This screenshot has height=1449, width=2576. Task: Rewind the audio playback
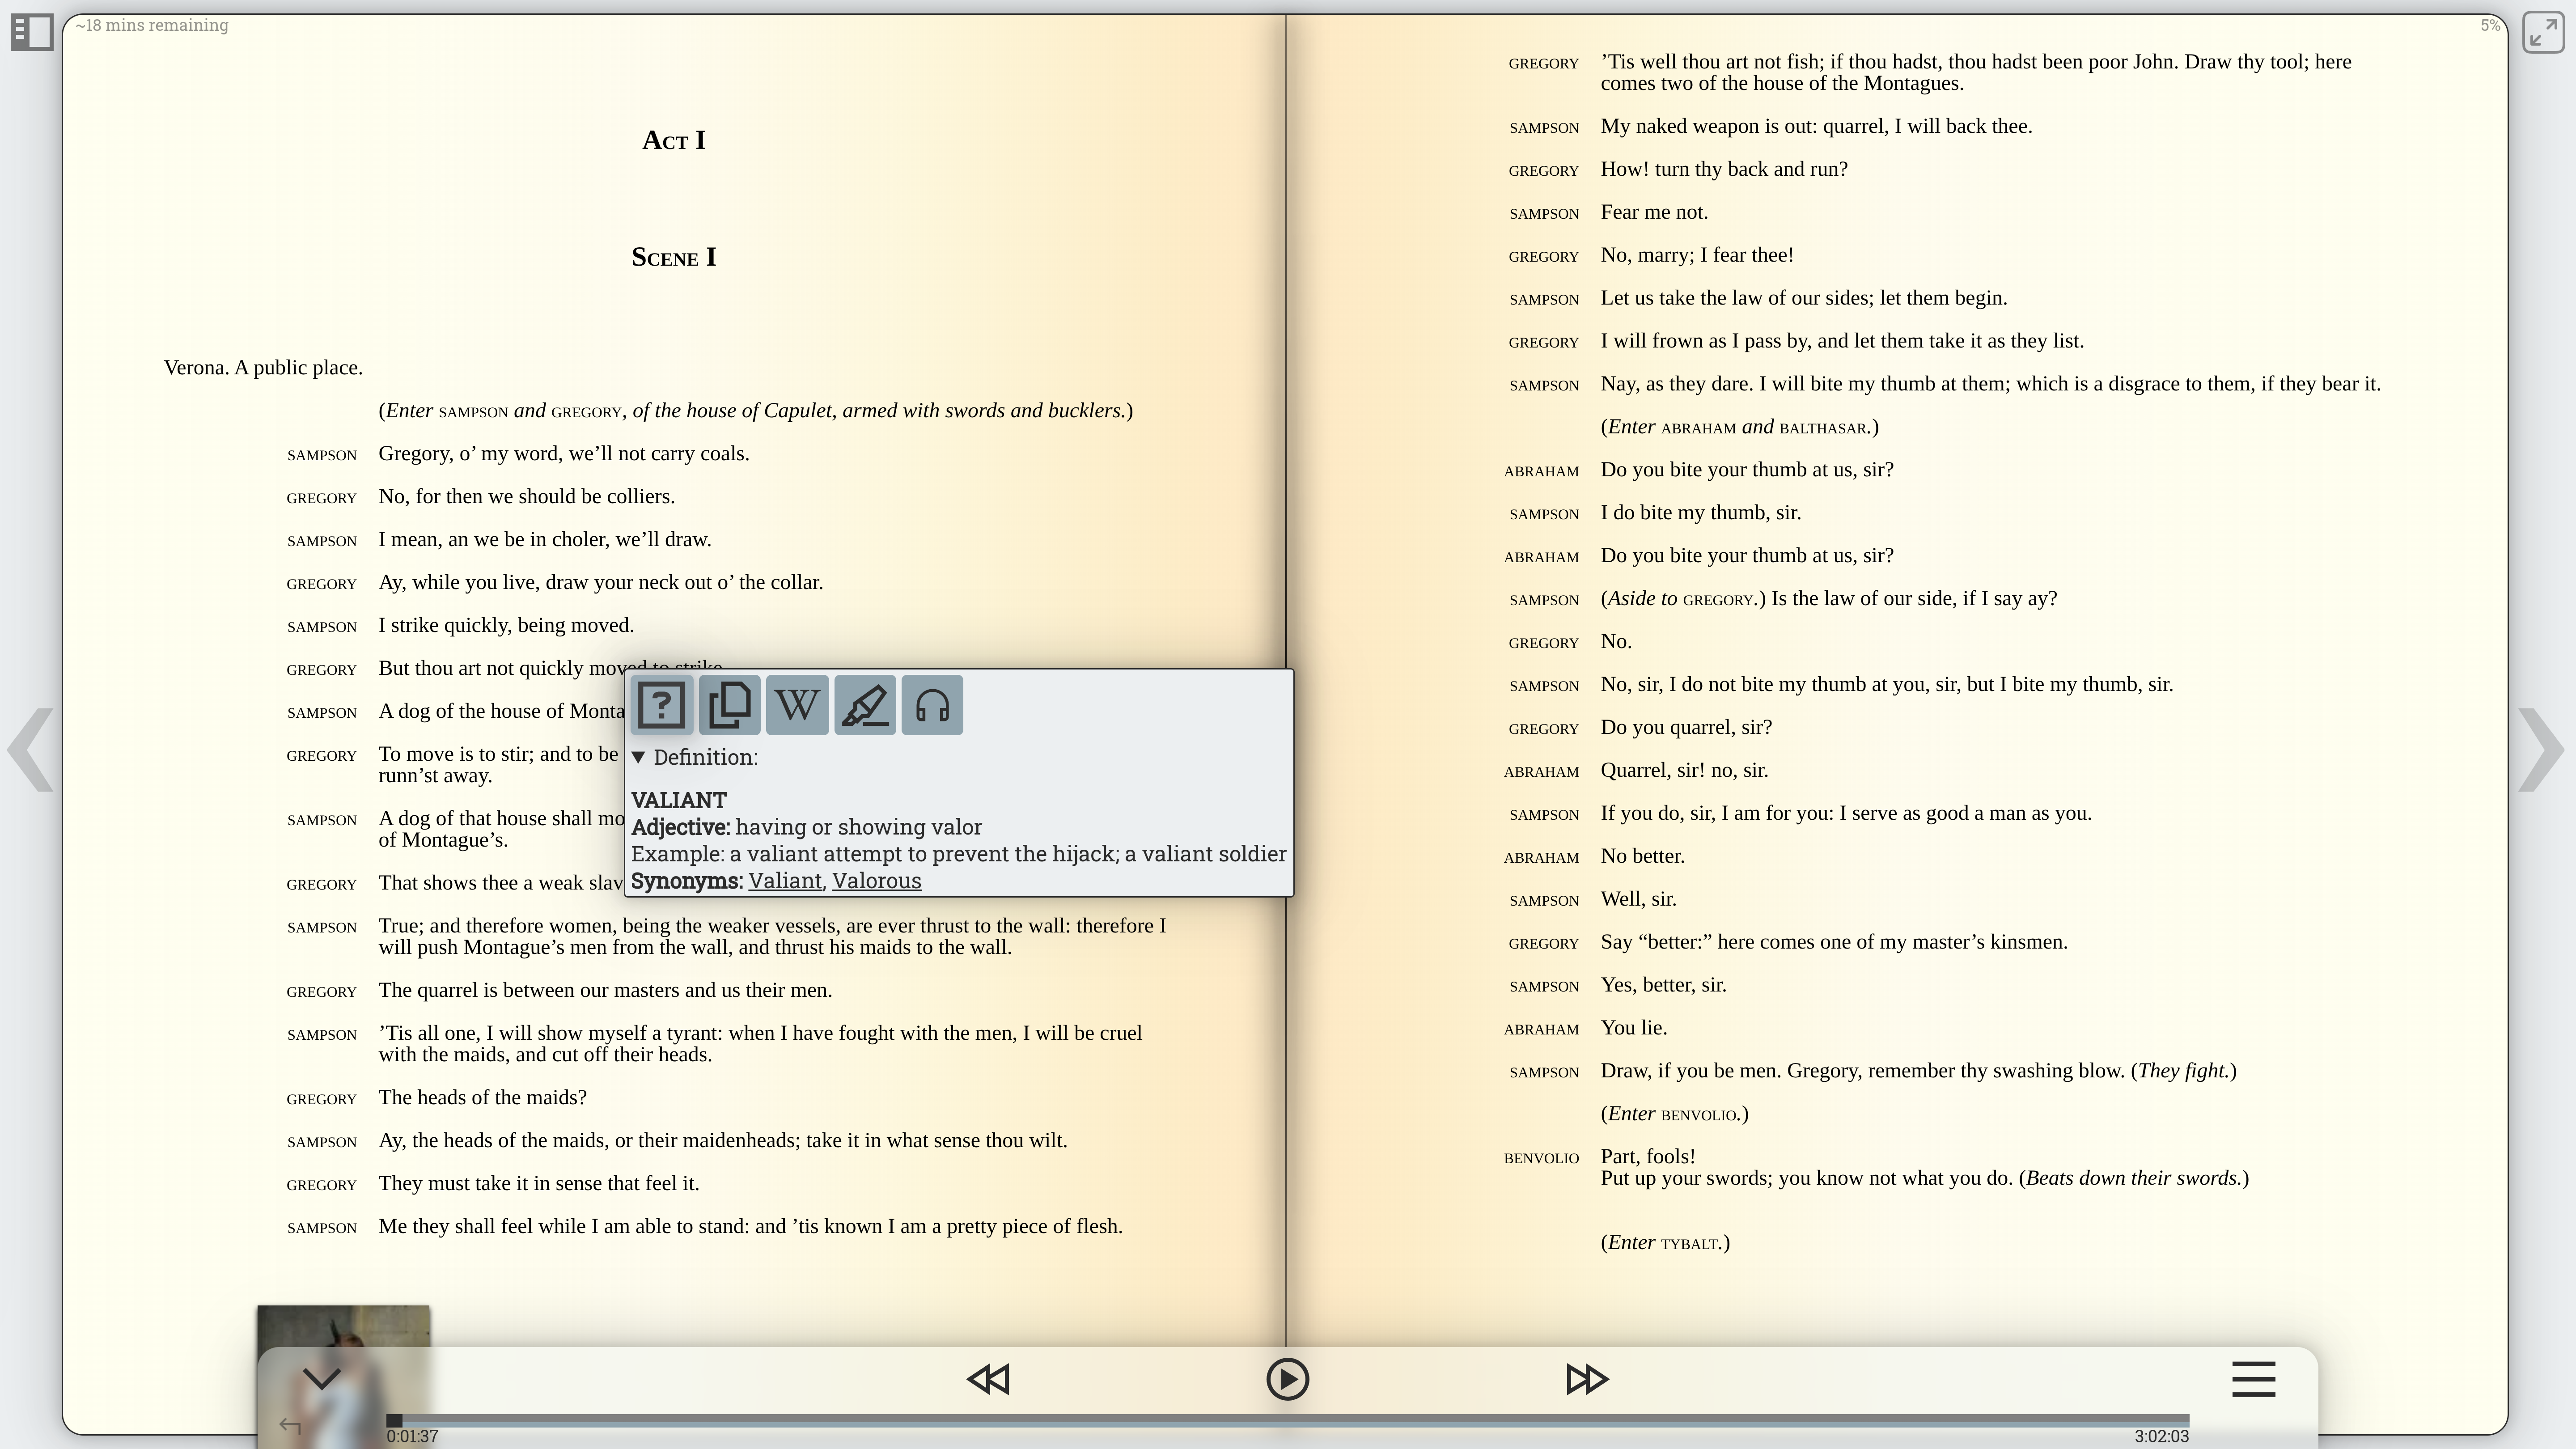click(x=988, y=1379)
